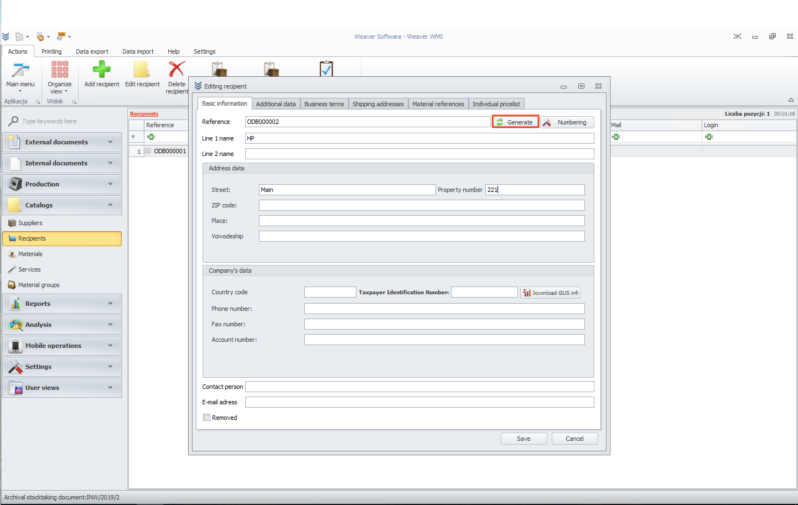Expand the User views section

pyautogui.click(x=62, y=388)
